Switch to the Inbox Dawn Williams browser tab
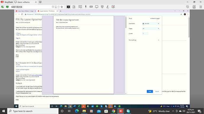 pyautogui.click(x=26, y=11)
